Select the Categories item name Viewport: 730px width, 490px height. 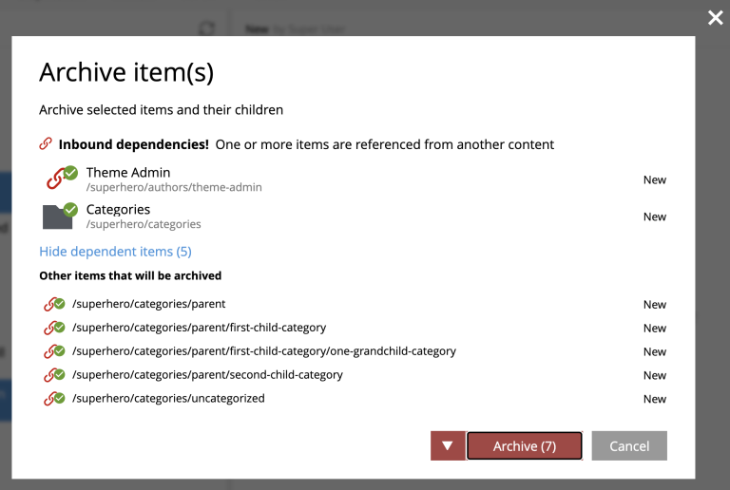coord(118,209)
